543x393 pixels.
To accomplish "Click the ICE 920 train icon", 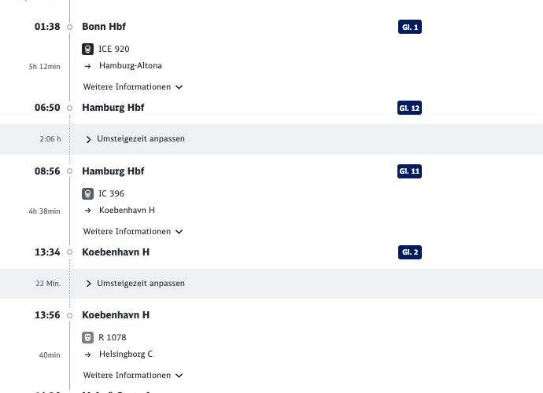I will (87, 49).
